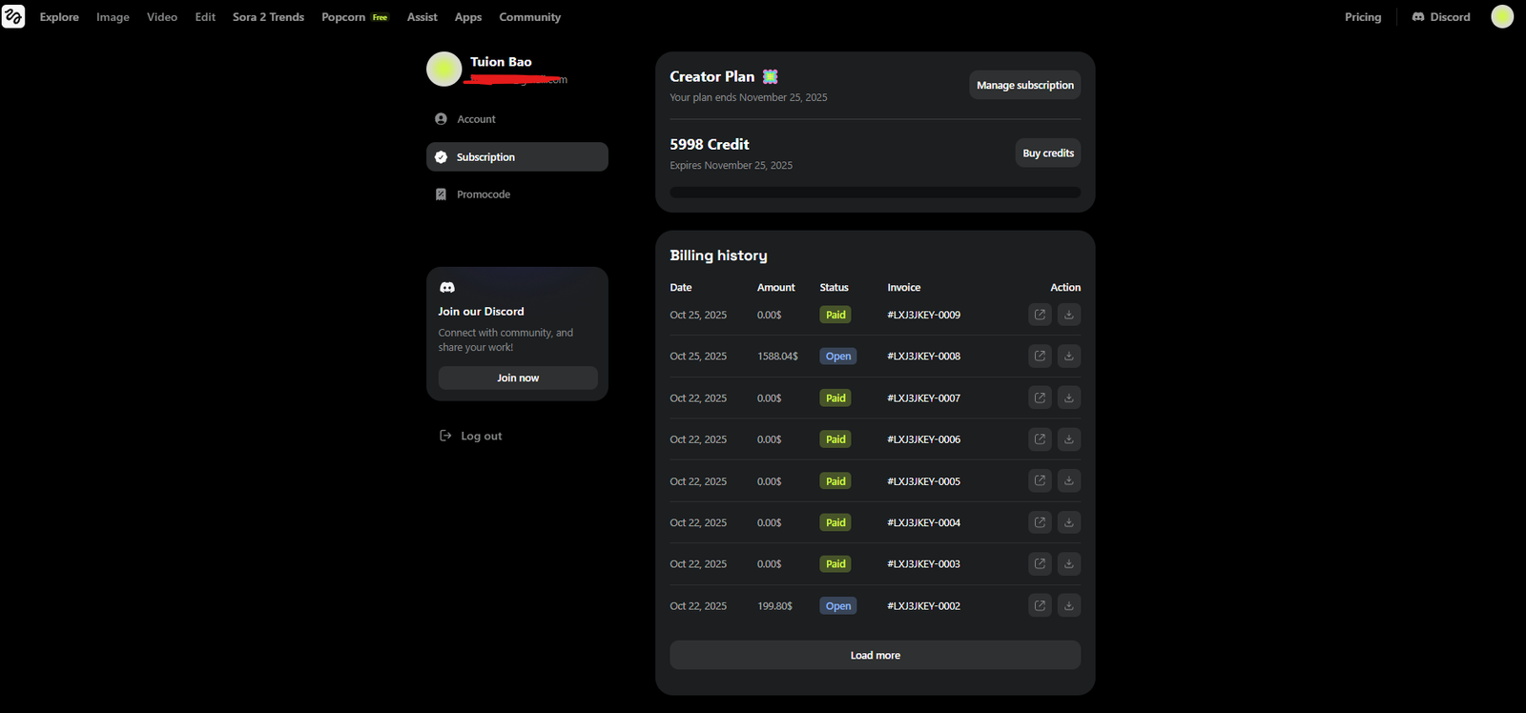
Task: Load more billing history entries
Action: (x=875, y=655)
